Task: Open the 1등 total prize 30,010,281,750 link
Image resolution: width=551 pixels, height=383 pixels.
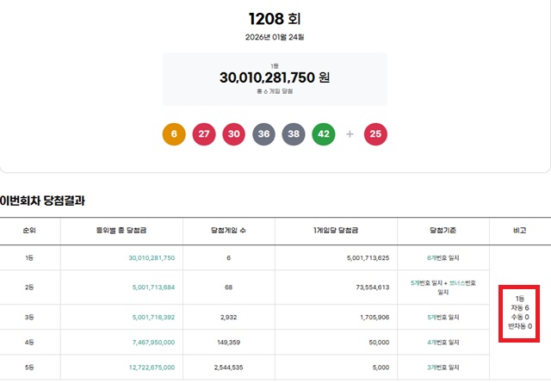Action: click(152, 257)
